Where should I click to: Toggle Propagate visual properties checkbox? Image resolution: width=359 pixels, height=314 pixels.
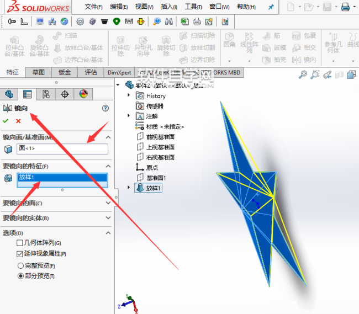click(x=20, y=254)
